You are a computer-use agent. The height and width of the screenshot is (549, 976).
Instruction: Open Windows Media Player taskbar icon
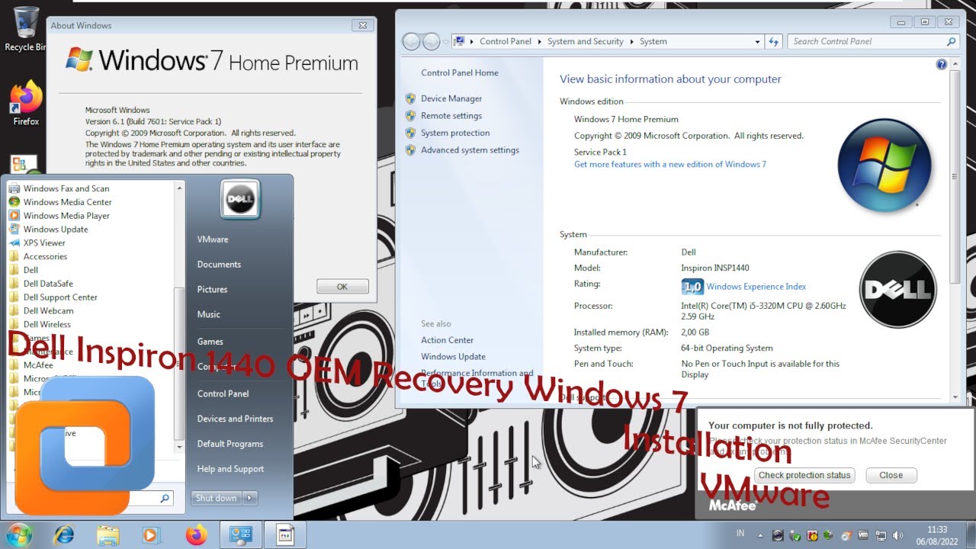pos(152,535)
